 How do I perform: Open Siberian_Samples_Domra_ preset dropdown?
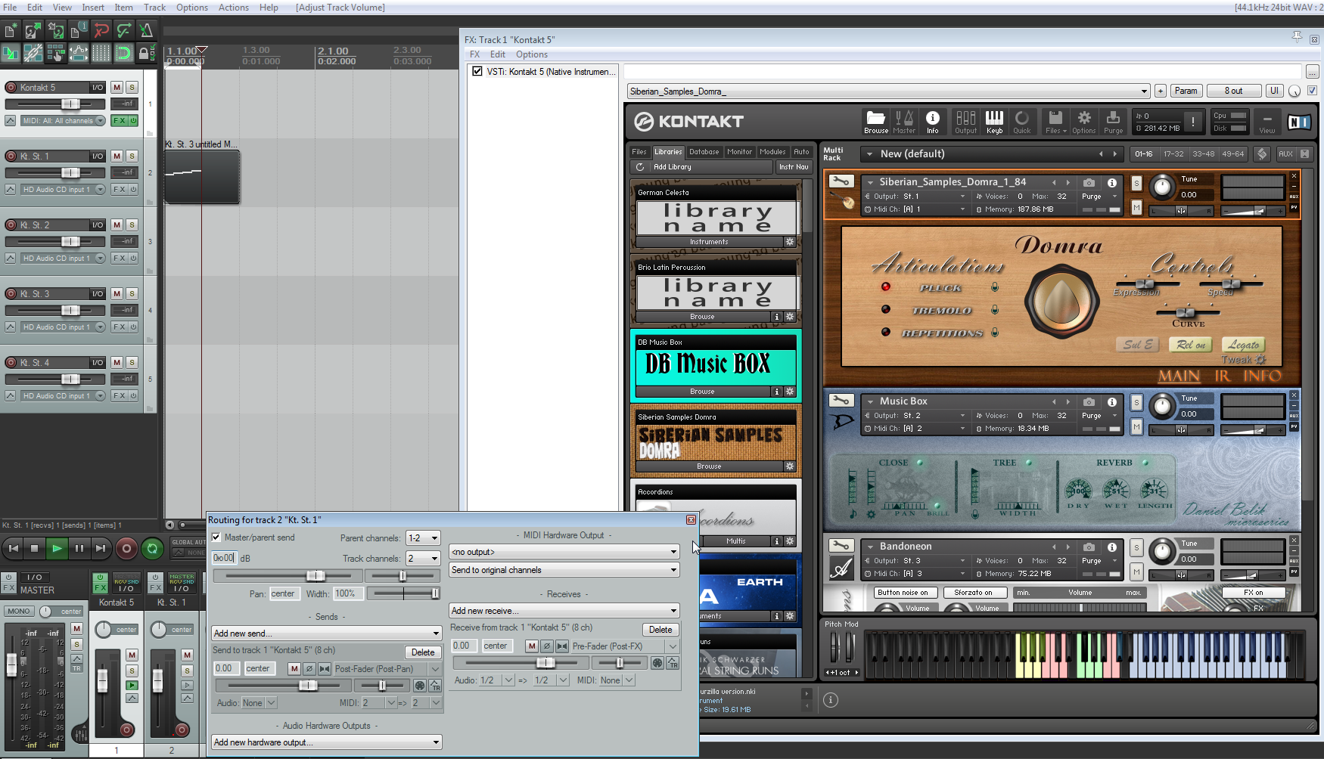click(888, 91)
